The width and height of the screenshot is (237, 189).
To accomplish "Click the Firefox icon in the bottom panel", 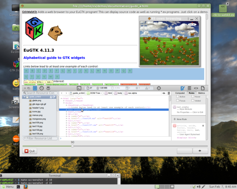I will click(26, 186).
